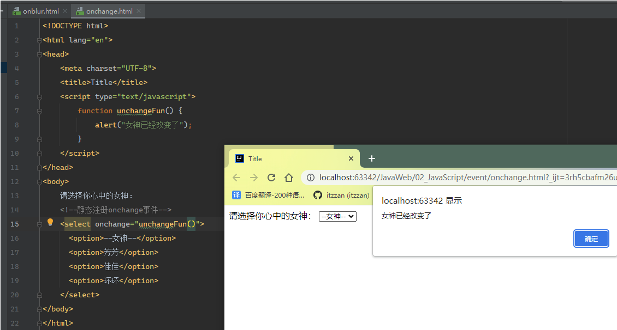This screenshot has width=617, height=330.
Task: Close the onchange.html editor tab
Action: coord(139,11)
